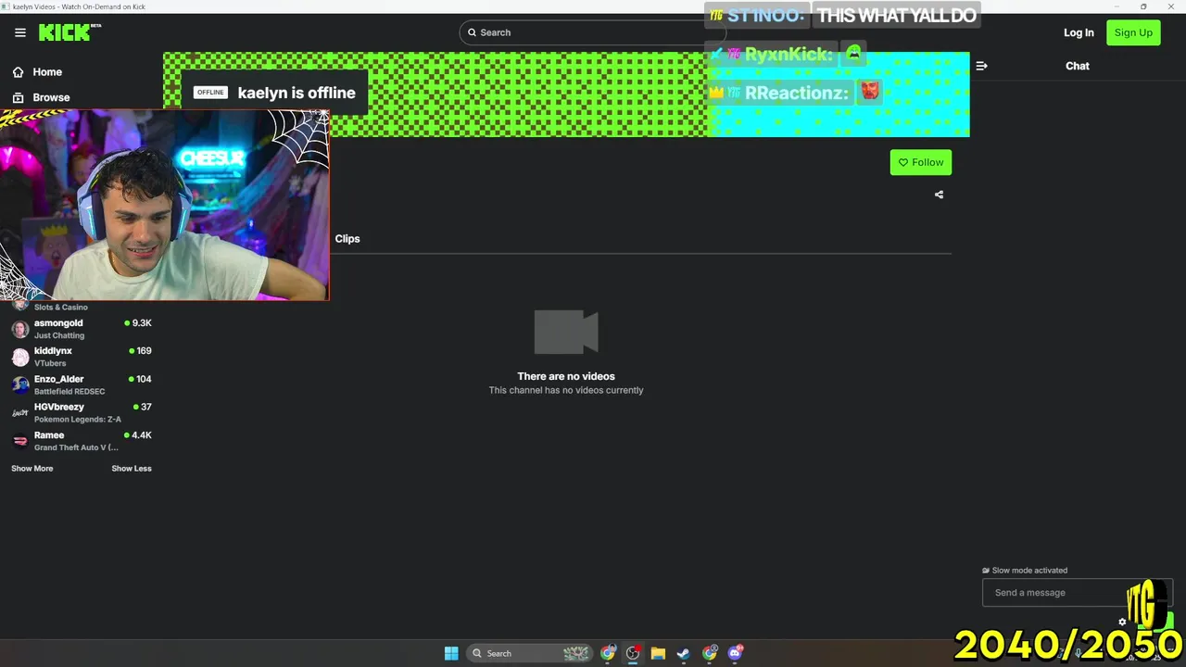The height and width of the screenshot is (667, 1186).
Task: Click the 'kaelyn is offline' text
Action: point(296,93)
